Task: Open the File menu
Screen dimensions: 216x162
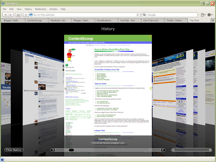Action: pyautogui.click(x=4, y=9)
